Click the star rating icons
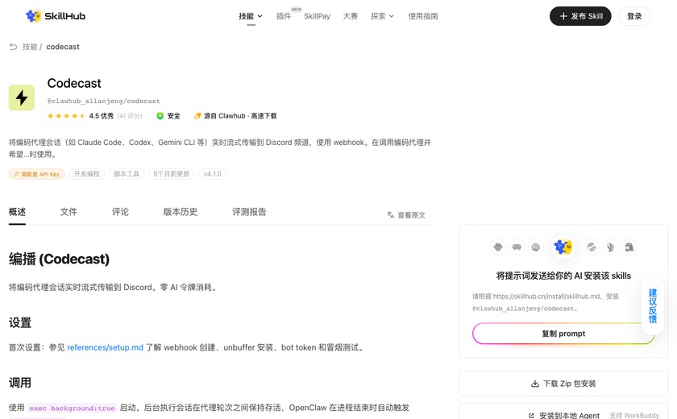This screenshot has width=677, height=419. click(x=66, y=116)
